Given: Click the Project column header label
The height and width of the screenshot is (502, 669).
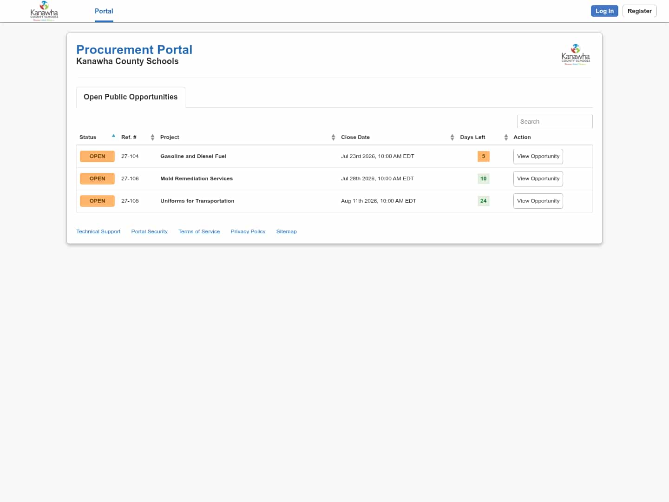Looking at the screenshot, I should point(170,137).
